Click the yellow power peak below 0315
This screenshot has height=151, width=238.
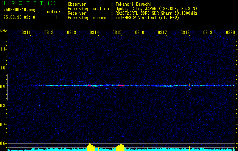(120, 147)
